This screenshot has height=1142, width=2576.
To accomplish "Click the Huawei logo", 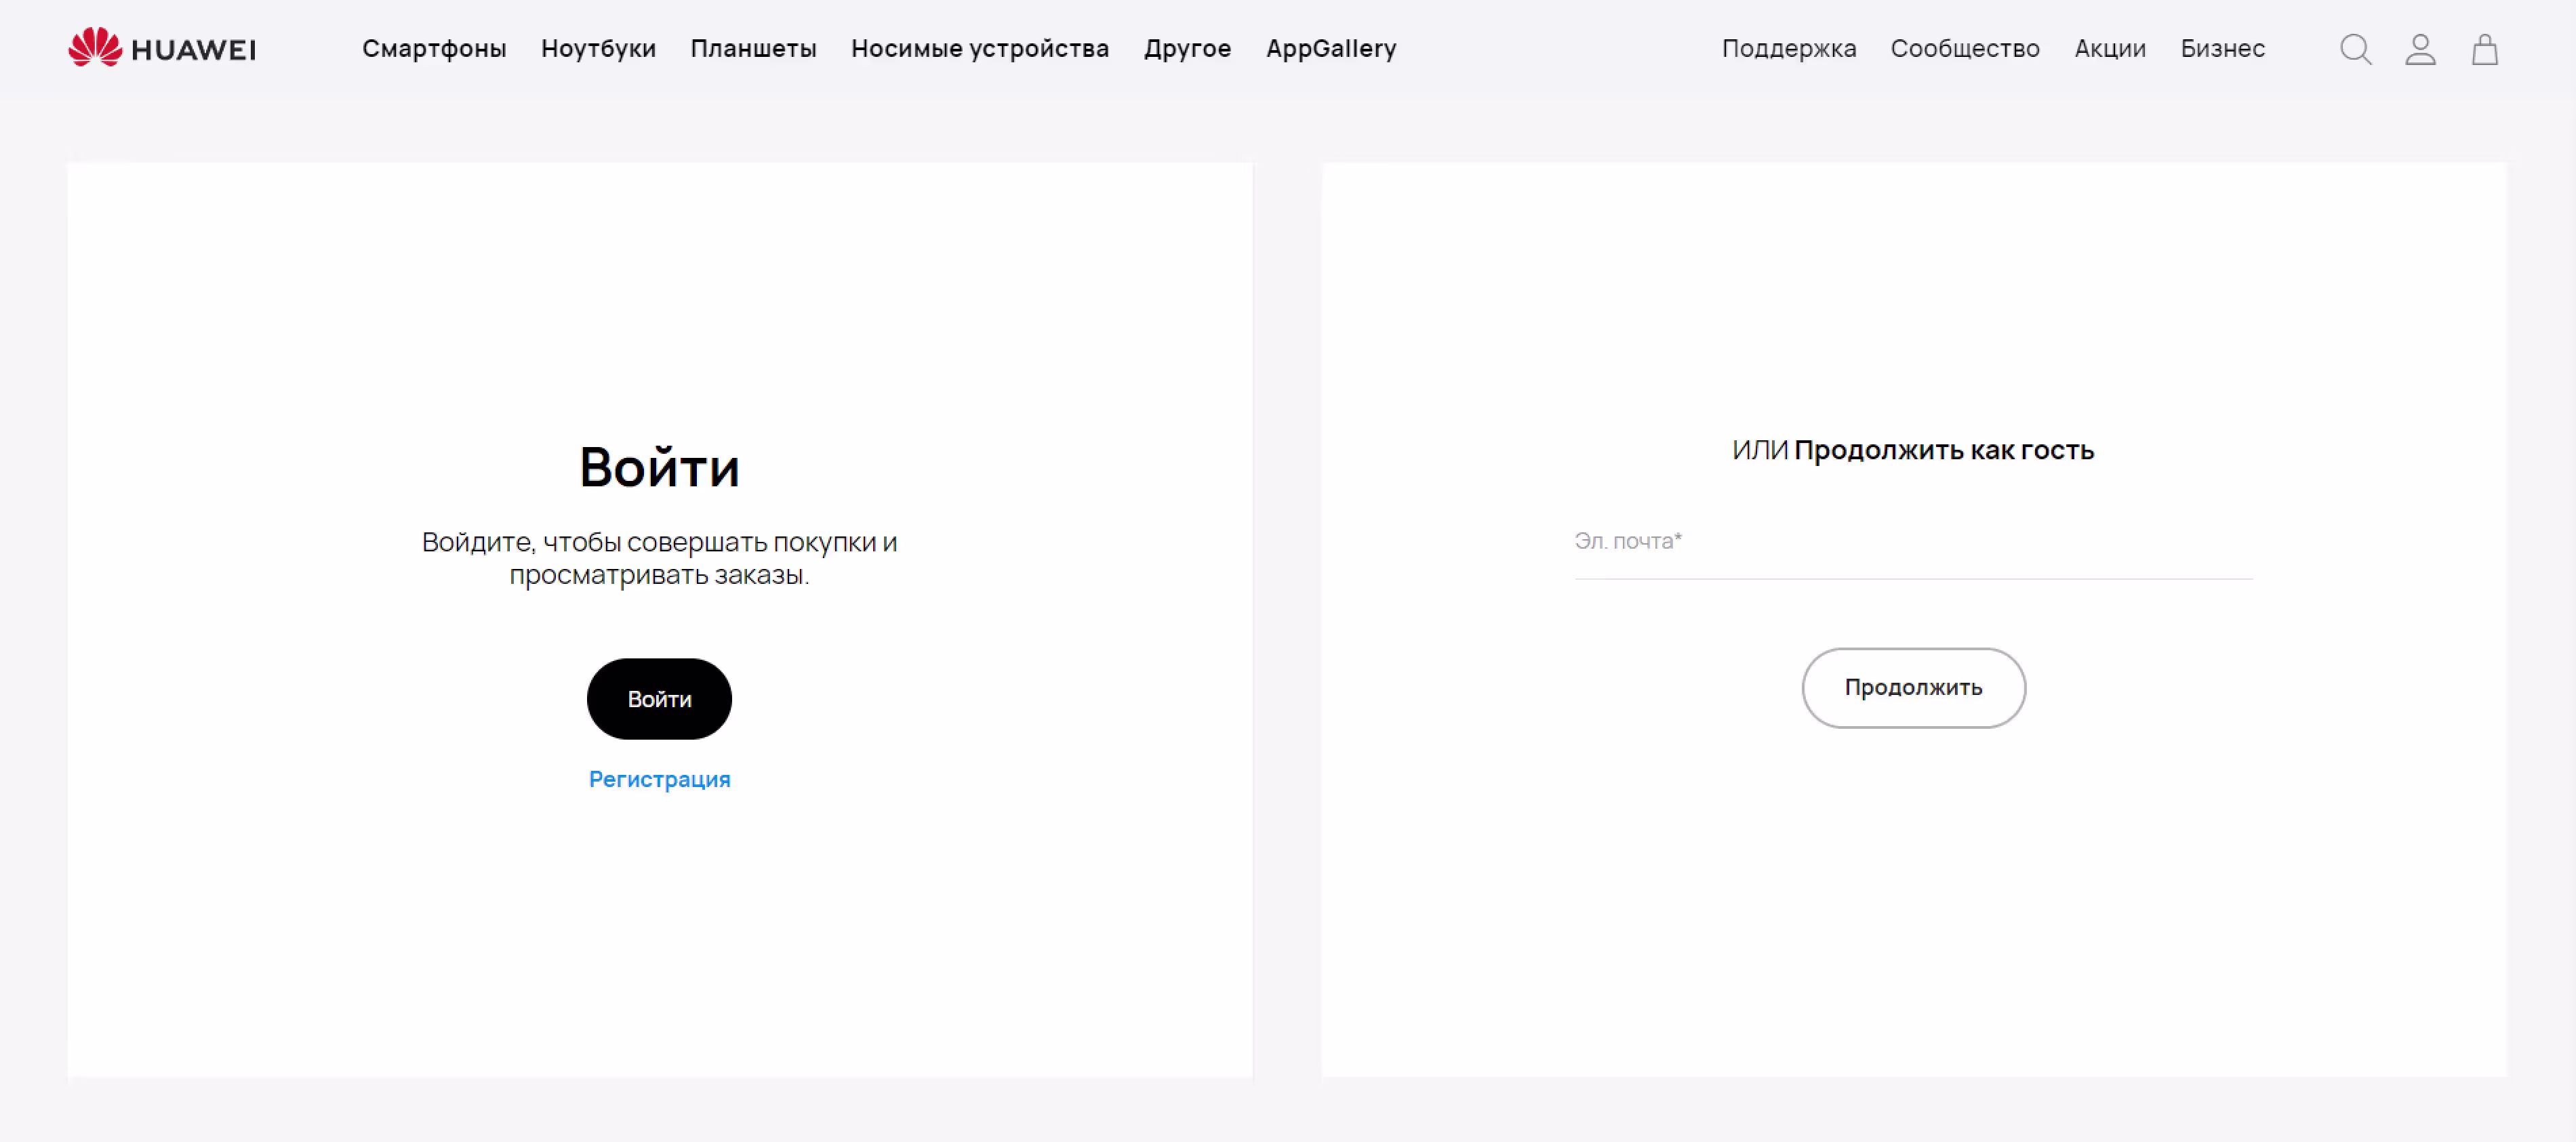I will (x=162, y=48).
